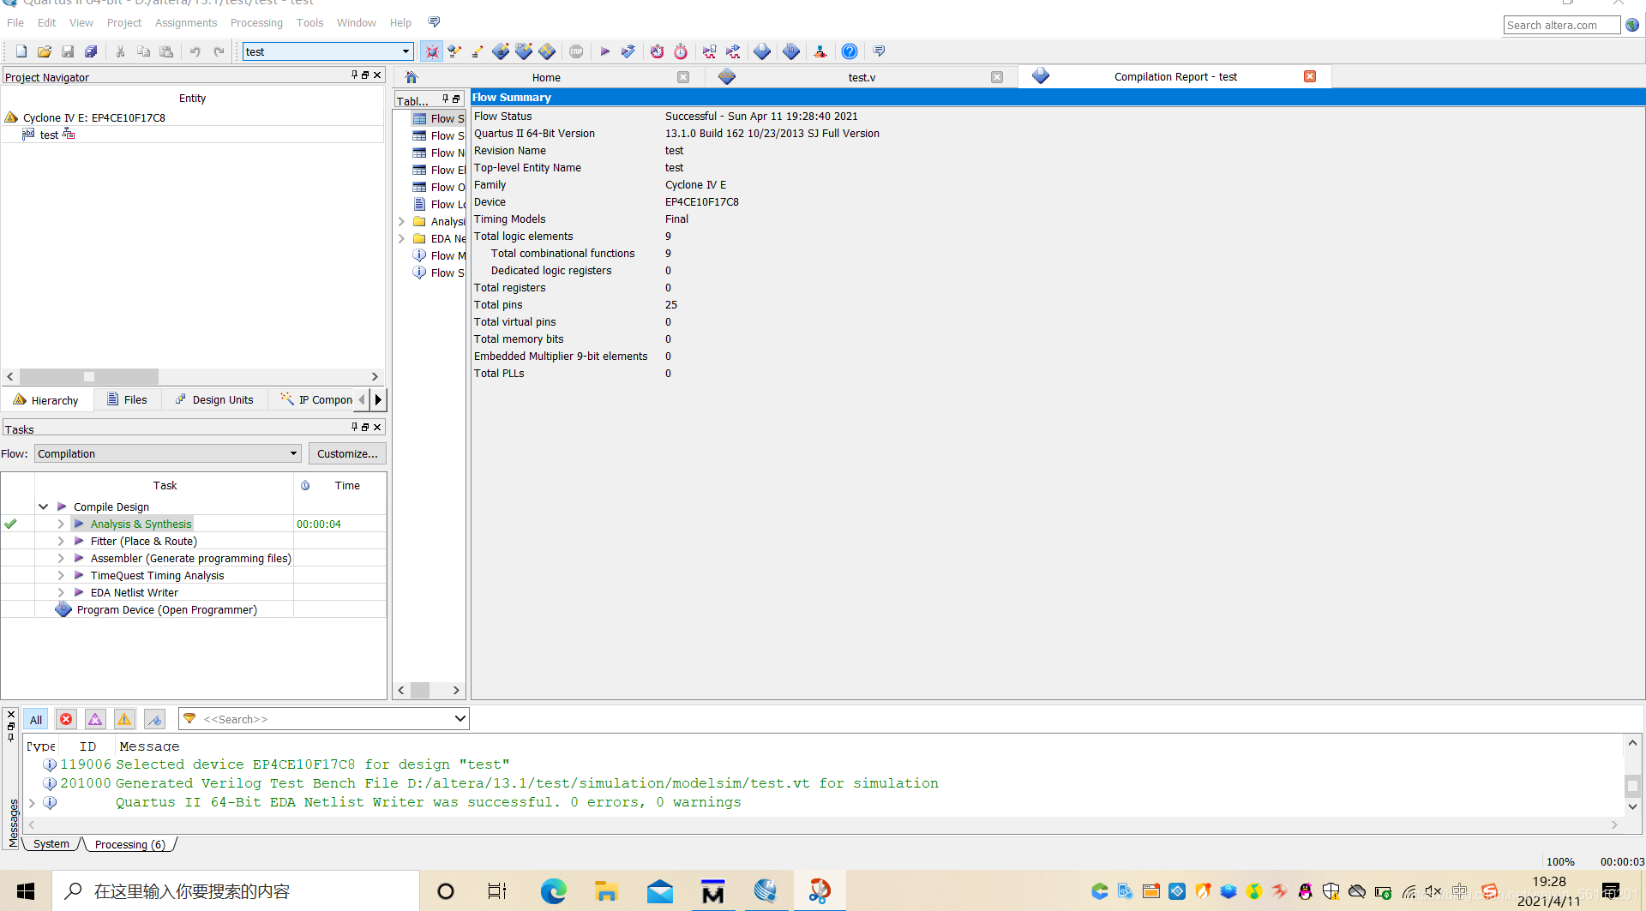
Task: Expand the EDA Netlist Writer message row
Action: coord(33,802)
